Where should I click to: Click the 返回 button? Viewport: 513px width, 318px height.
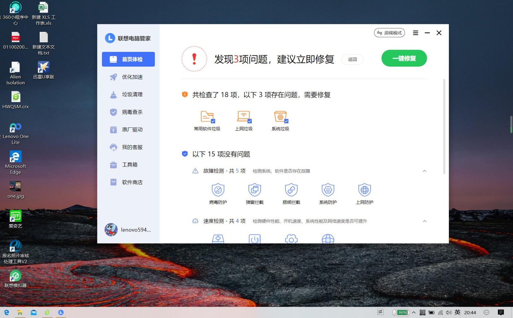(352, 59)
